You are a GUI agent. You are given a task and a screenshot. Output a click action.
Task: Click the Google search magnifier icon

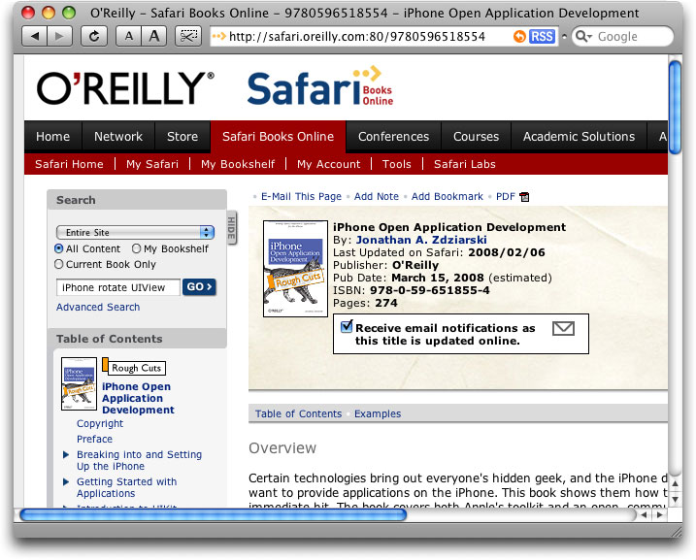pos(583,36)
